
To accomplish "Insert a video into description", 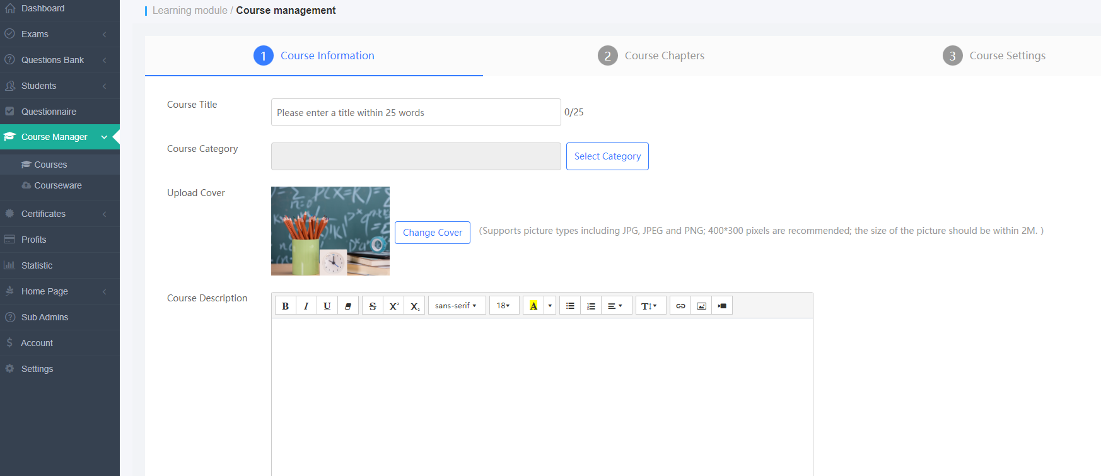I will 722,306.
